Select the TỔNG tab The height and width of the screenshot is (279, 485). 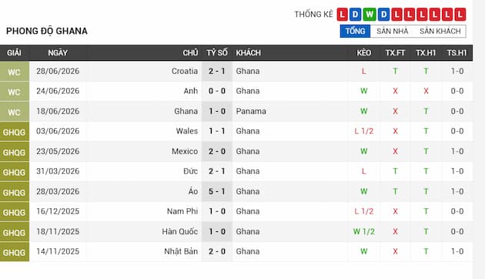tap(355, 32)
